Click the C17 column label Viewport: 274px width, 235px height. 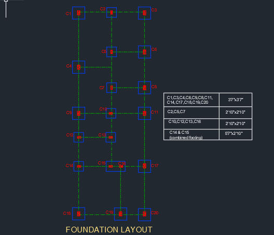155,165
